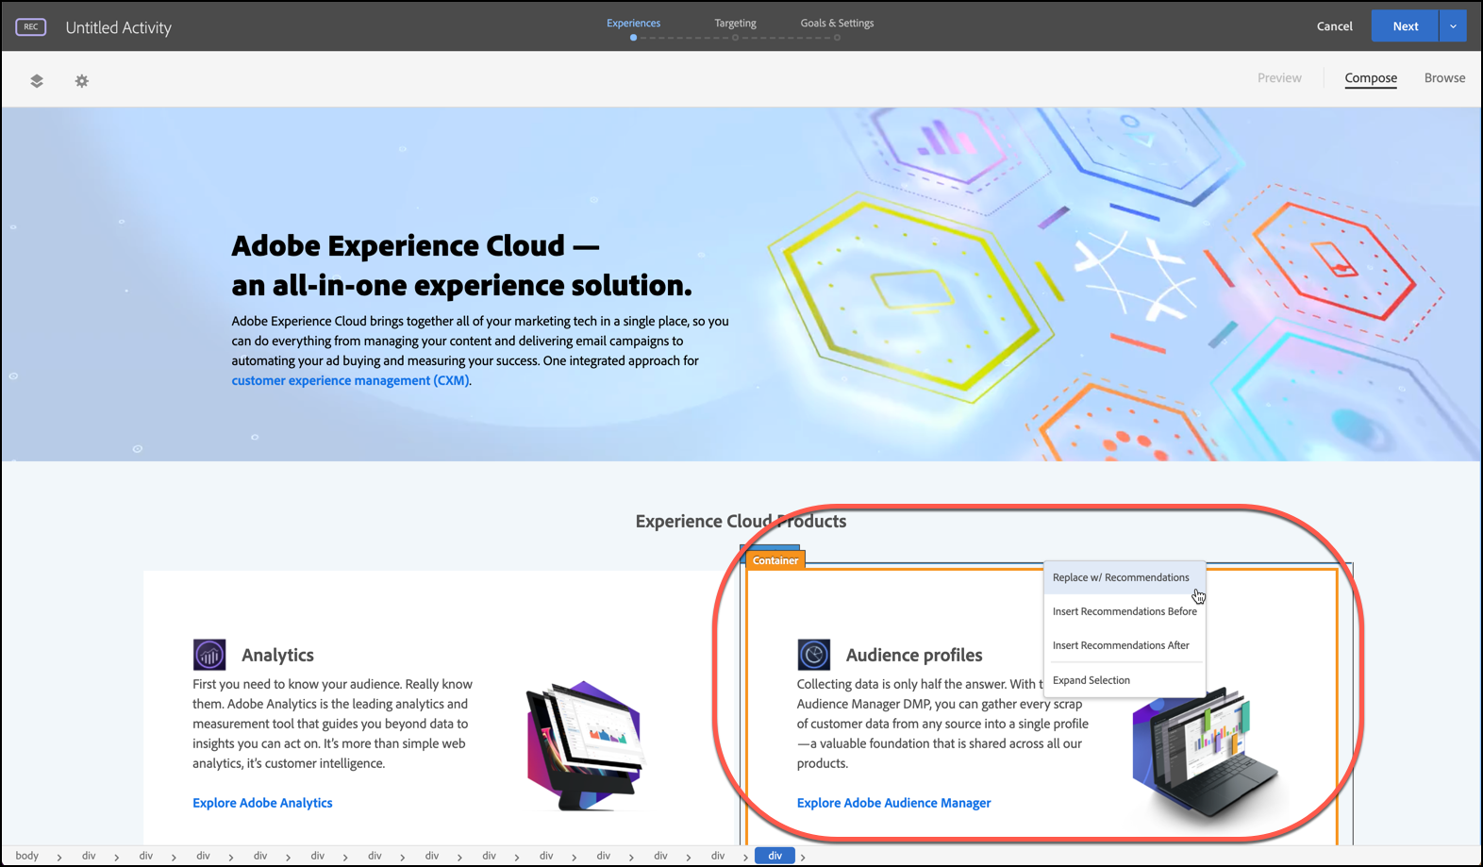
Task: Click the Experiences progress dot
Action: pyautogui.click(x=634, y=38)
